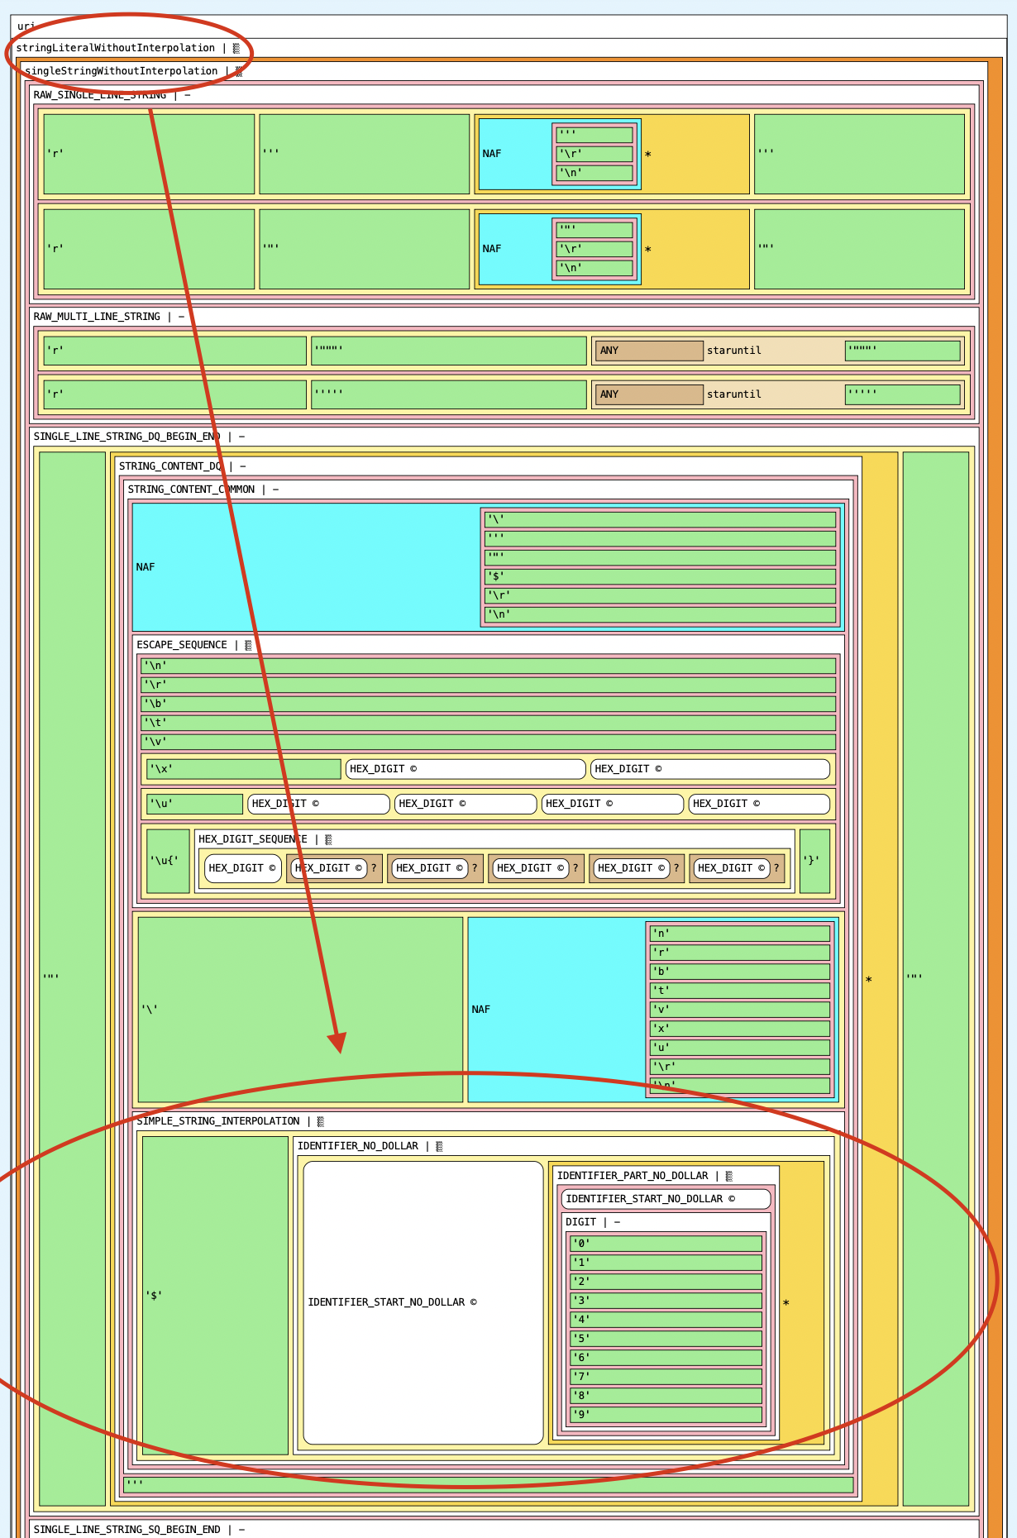Click the shaded icon next to IDENTIFIER_PART_NO_DOLLAR

click(728, 1176)
